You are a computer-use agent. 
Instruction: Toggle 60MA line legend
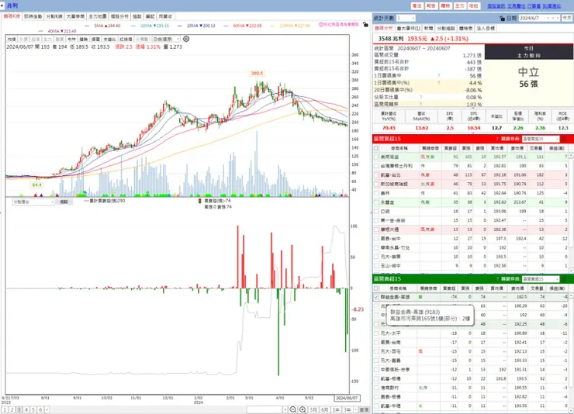242,26
